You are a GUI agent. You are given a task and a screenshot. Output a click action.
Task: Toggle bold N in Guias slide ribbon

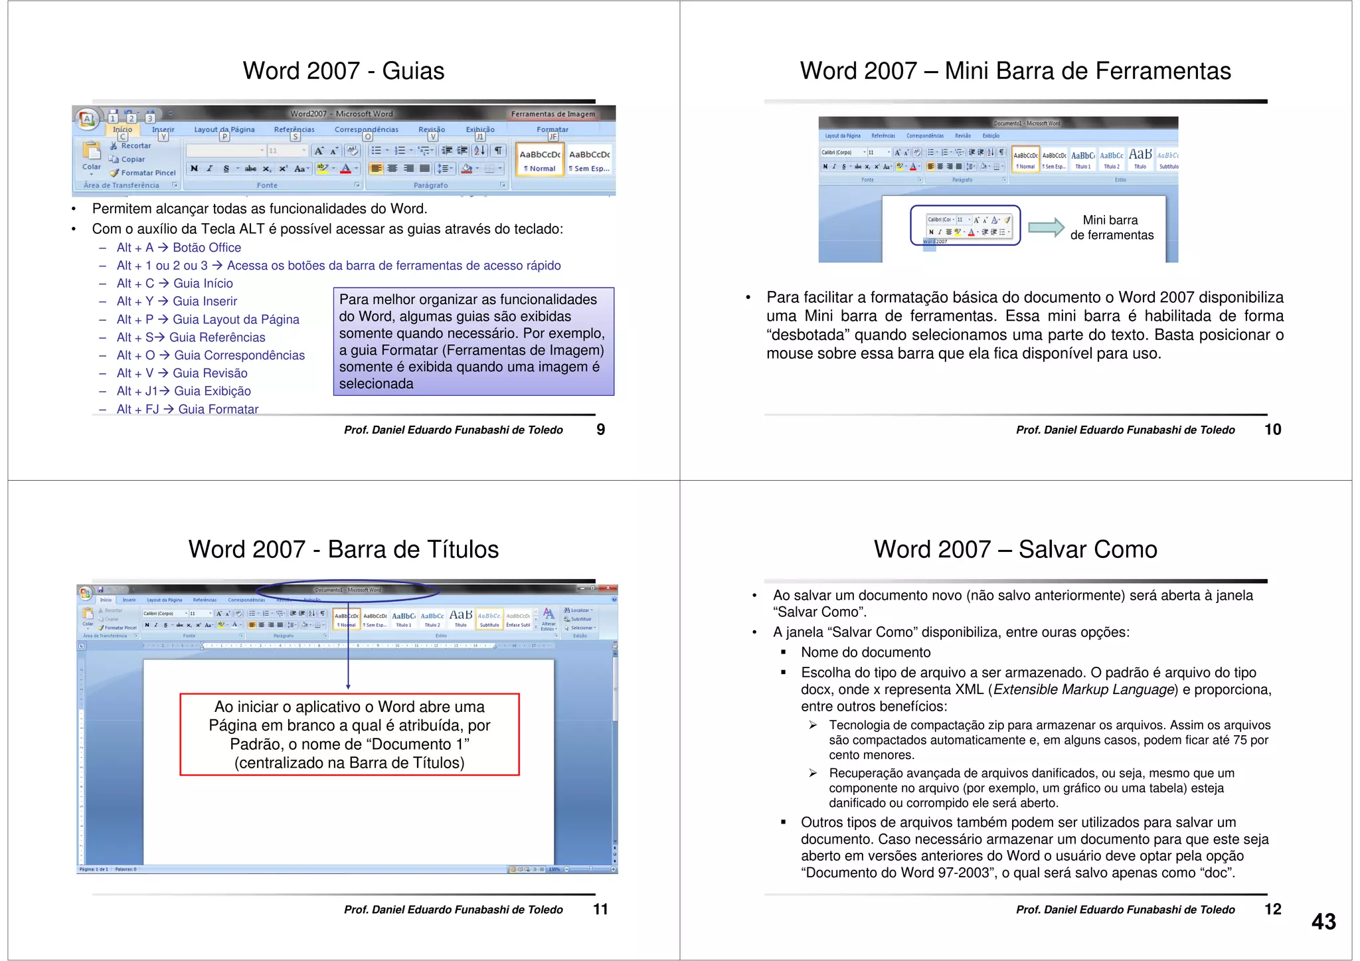[194, 169]
